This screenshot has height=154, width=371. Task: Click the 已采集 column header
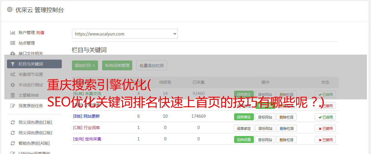pyautogui.click(x=199, y=82)
